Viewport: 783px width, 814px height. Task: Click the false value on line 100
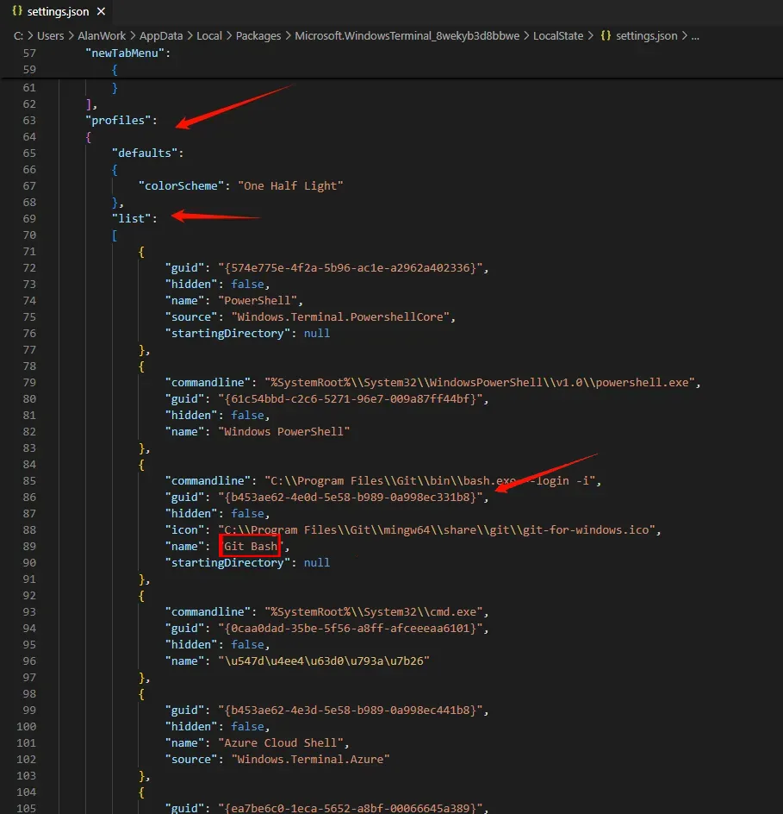coord(247,727)
